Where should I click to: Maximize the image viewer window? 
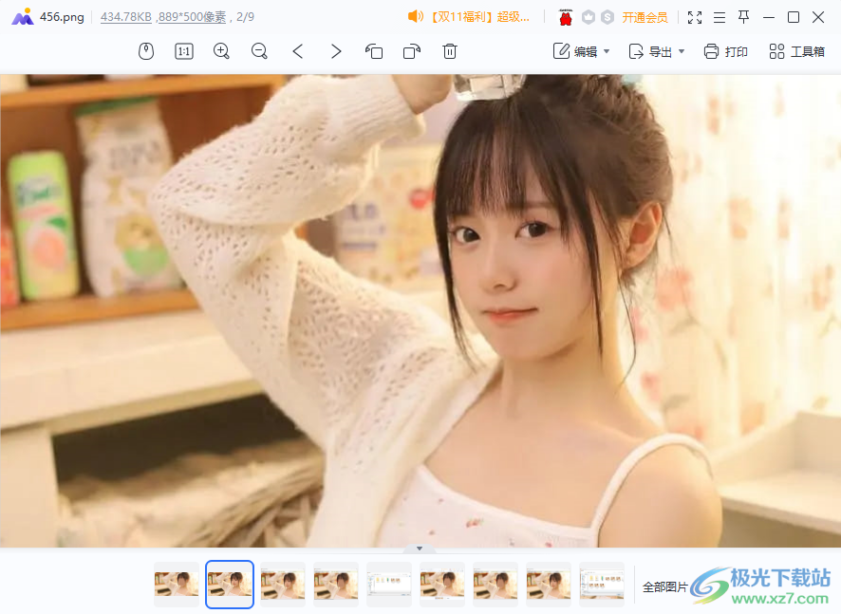[794, 18]
